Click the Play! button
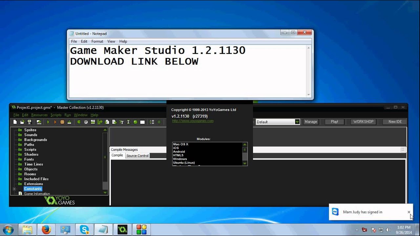 [x=334, y=122]
